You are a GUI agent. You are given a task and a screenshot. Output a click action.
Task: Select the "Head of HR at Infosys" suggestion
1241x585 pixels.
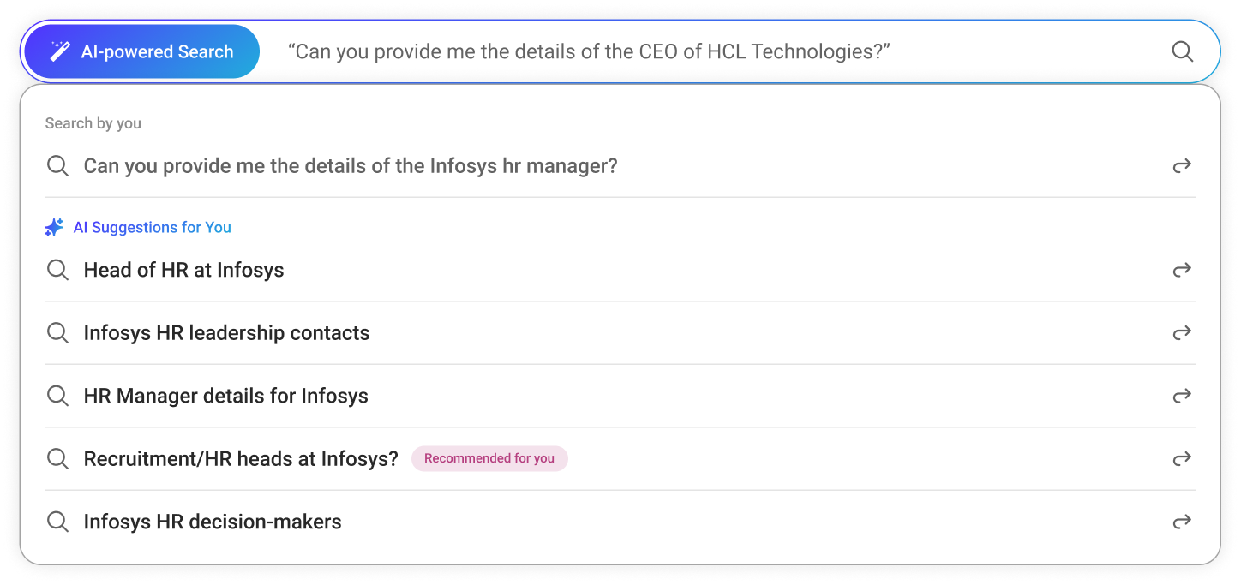(x=183, y=271)
